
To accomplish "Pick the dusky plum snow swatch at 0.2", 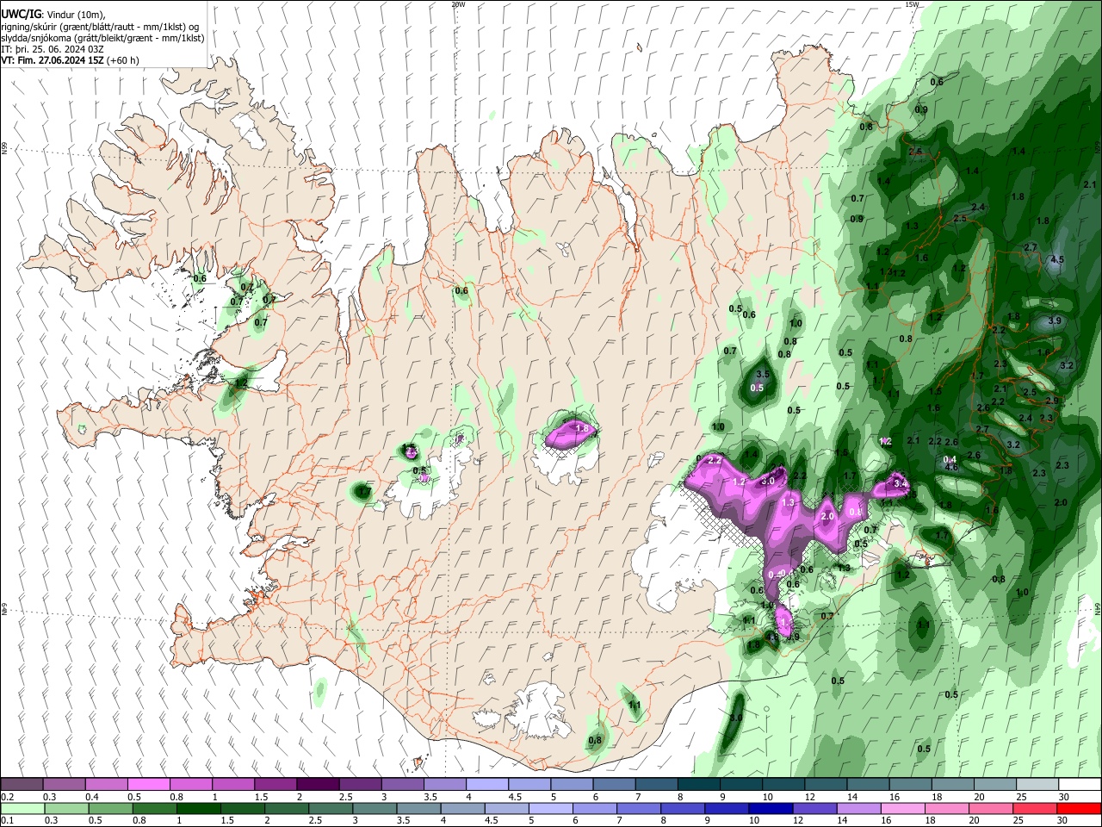I will pos(22,784).
